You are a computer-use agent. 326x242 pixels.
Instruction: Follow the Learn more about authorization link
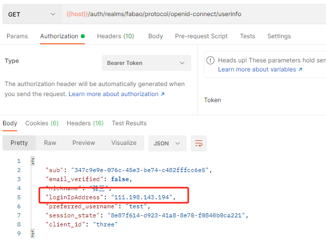tap(117, 94)
